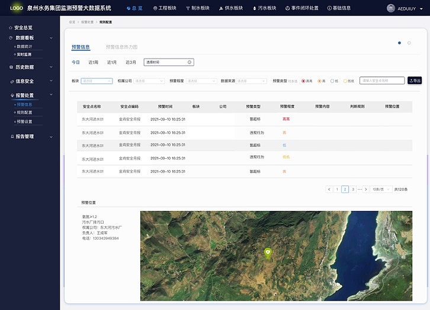430x310 pixels.
Task: Go to page 3
Action: 353,189
